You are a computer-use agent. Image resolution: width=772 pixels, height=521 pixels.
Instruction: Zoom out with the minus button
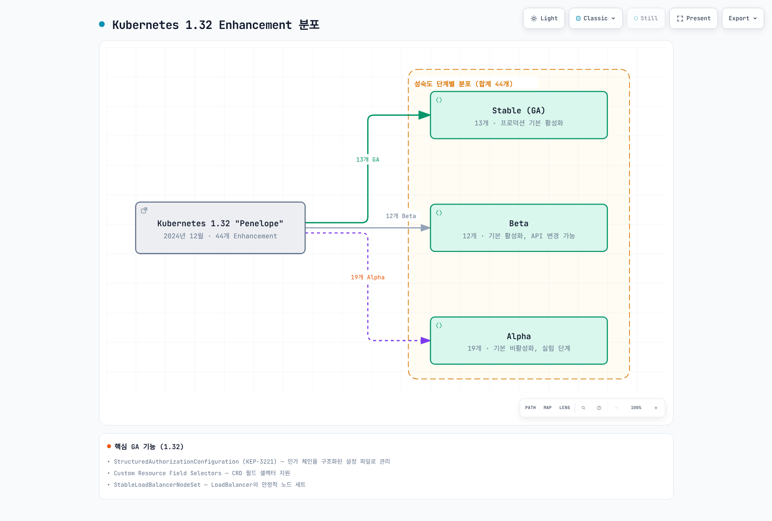[x=616, y=408]
